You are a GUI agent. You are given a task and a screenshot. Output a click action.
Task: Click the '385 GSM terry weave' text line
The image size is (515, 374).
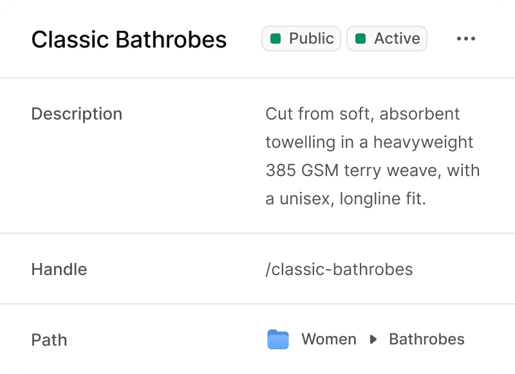click(x=372, y=170)
